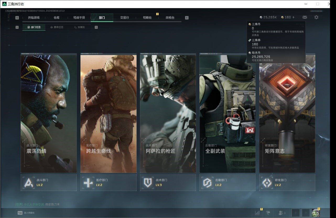Image resolution: width=336 pixels, height=218 pixels.
Task: Switch to the 赛季任务 sub-tab
Action: [x=57, y=27]
